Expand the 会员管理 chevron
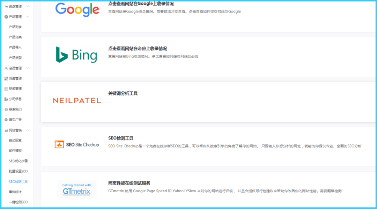Viewport: 377px width, 209px height. 28,68
